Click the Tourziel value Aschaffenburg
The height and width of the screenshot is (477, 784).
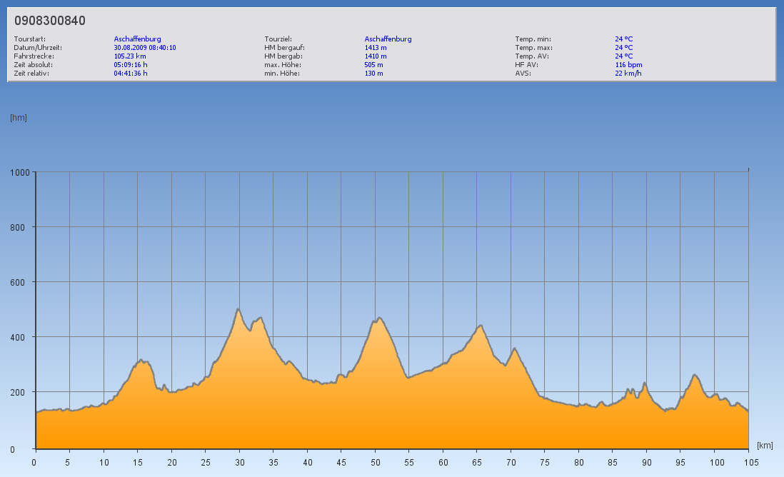388,39
